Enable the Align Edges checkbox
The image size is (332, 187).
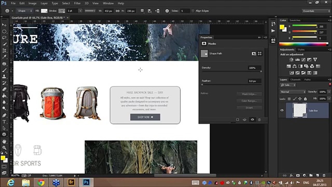[x=193, y=11]
